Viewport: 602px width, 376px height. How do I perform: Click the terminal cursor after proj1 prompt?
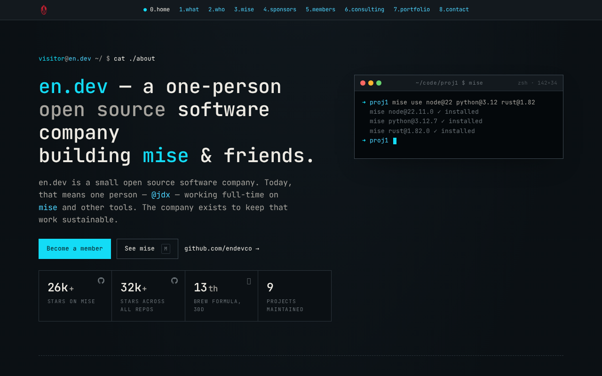(395, 141)
